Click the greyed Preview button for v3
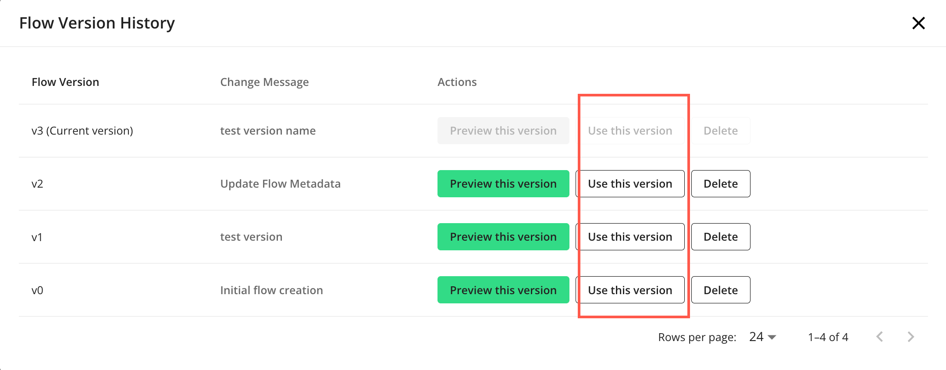 503,131
